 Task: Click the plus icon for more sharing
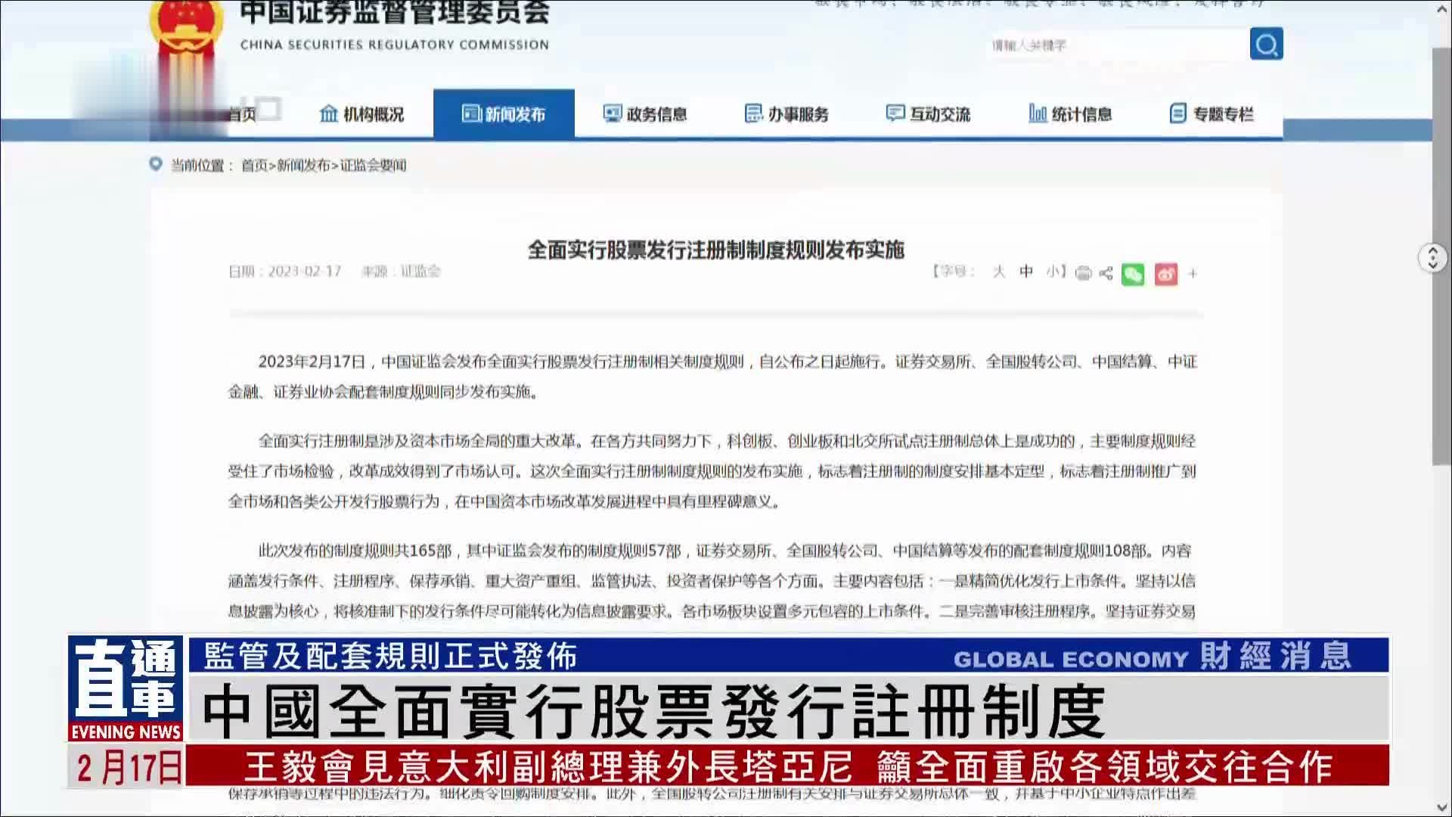pyautogui.click(x=1193, y=274)
